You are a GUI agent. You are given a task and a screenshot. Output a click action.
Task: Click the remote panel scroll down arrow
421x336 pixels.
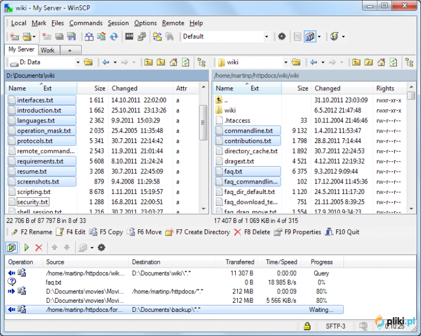(x=411, y=209)
